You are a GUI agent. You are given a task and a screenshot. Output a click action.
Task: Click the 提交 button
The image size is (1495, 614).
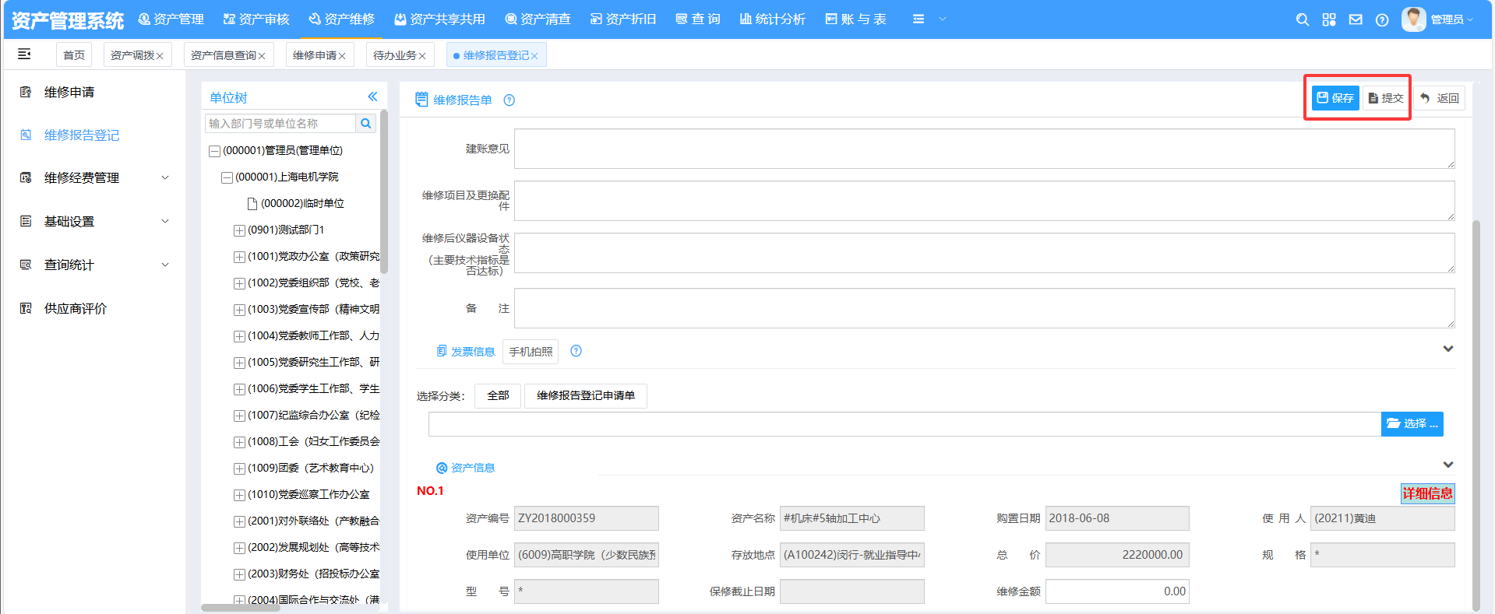point(1386,98)
